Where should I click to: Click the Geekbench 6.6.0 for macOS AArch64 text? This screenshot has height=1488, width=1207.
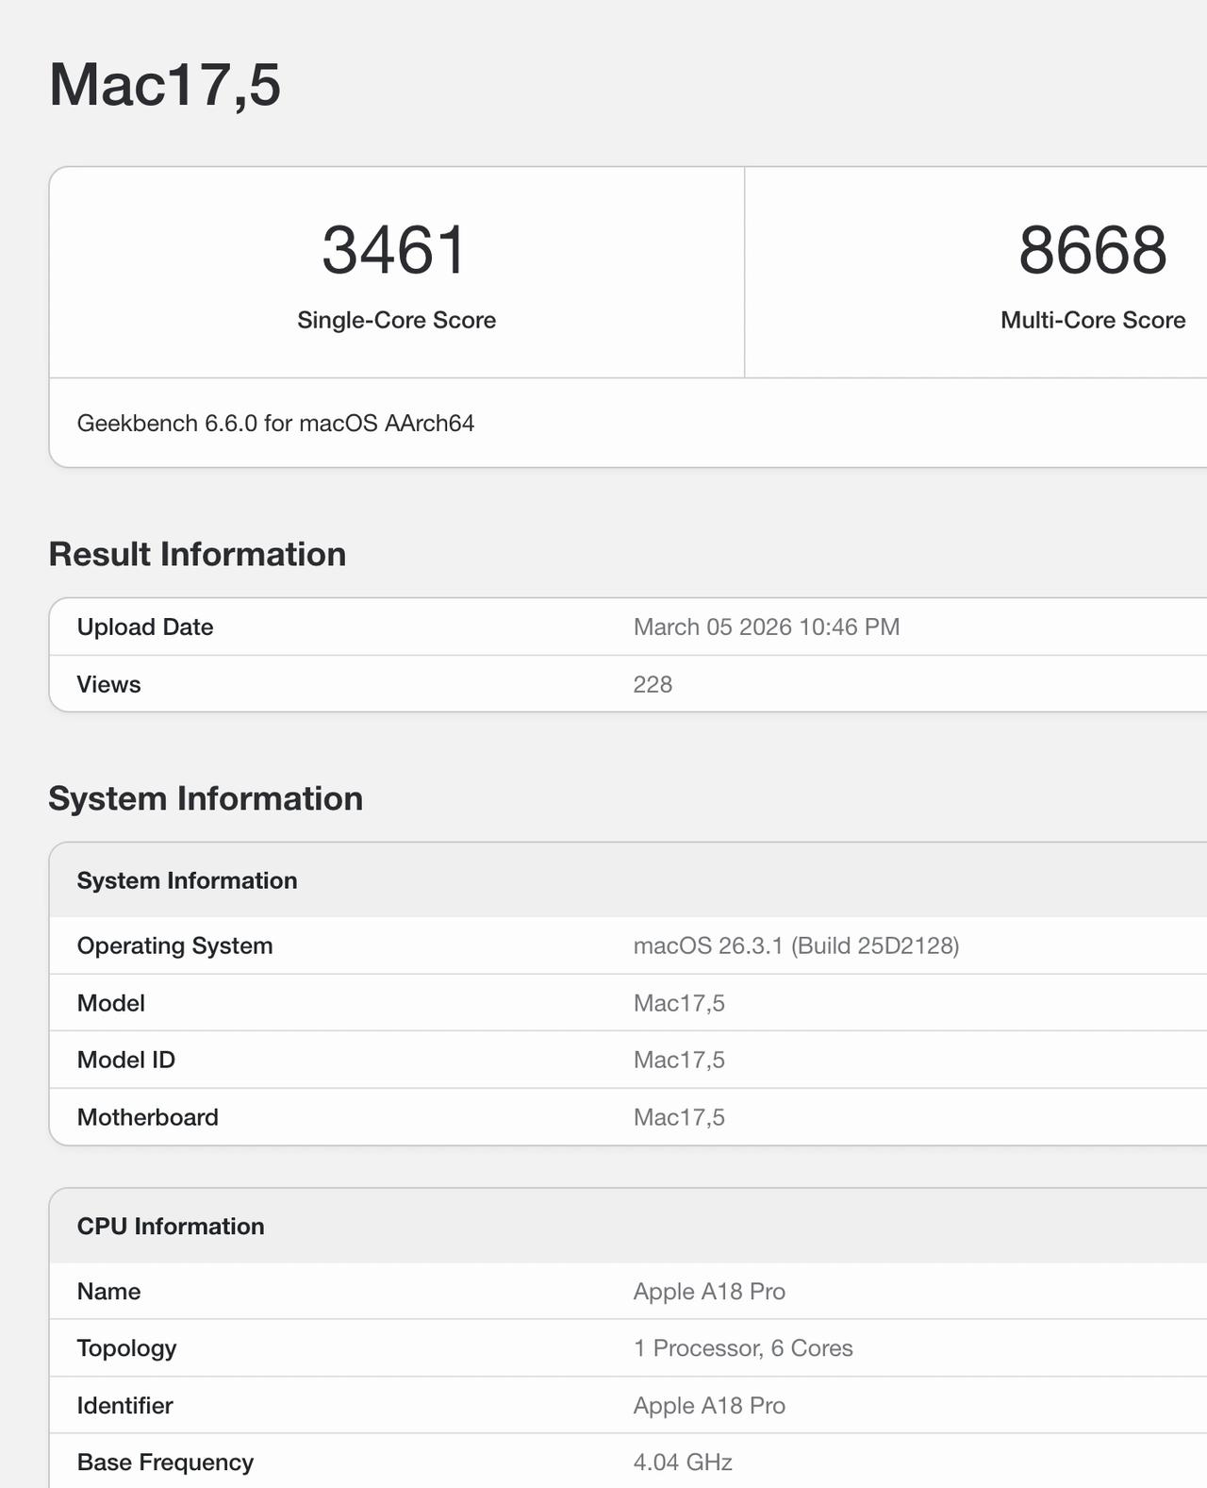coord(275,423)
